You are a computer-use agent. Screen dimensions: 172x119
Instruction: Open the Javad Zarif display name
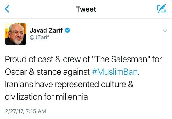click(x=47, y=31)
